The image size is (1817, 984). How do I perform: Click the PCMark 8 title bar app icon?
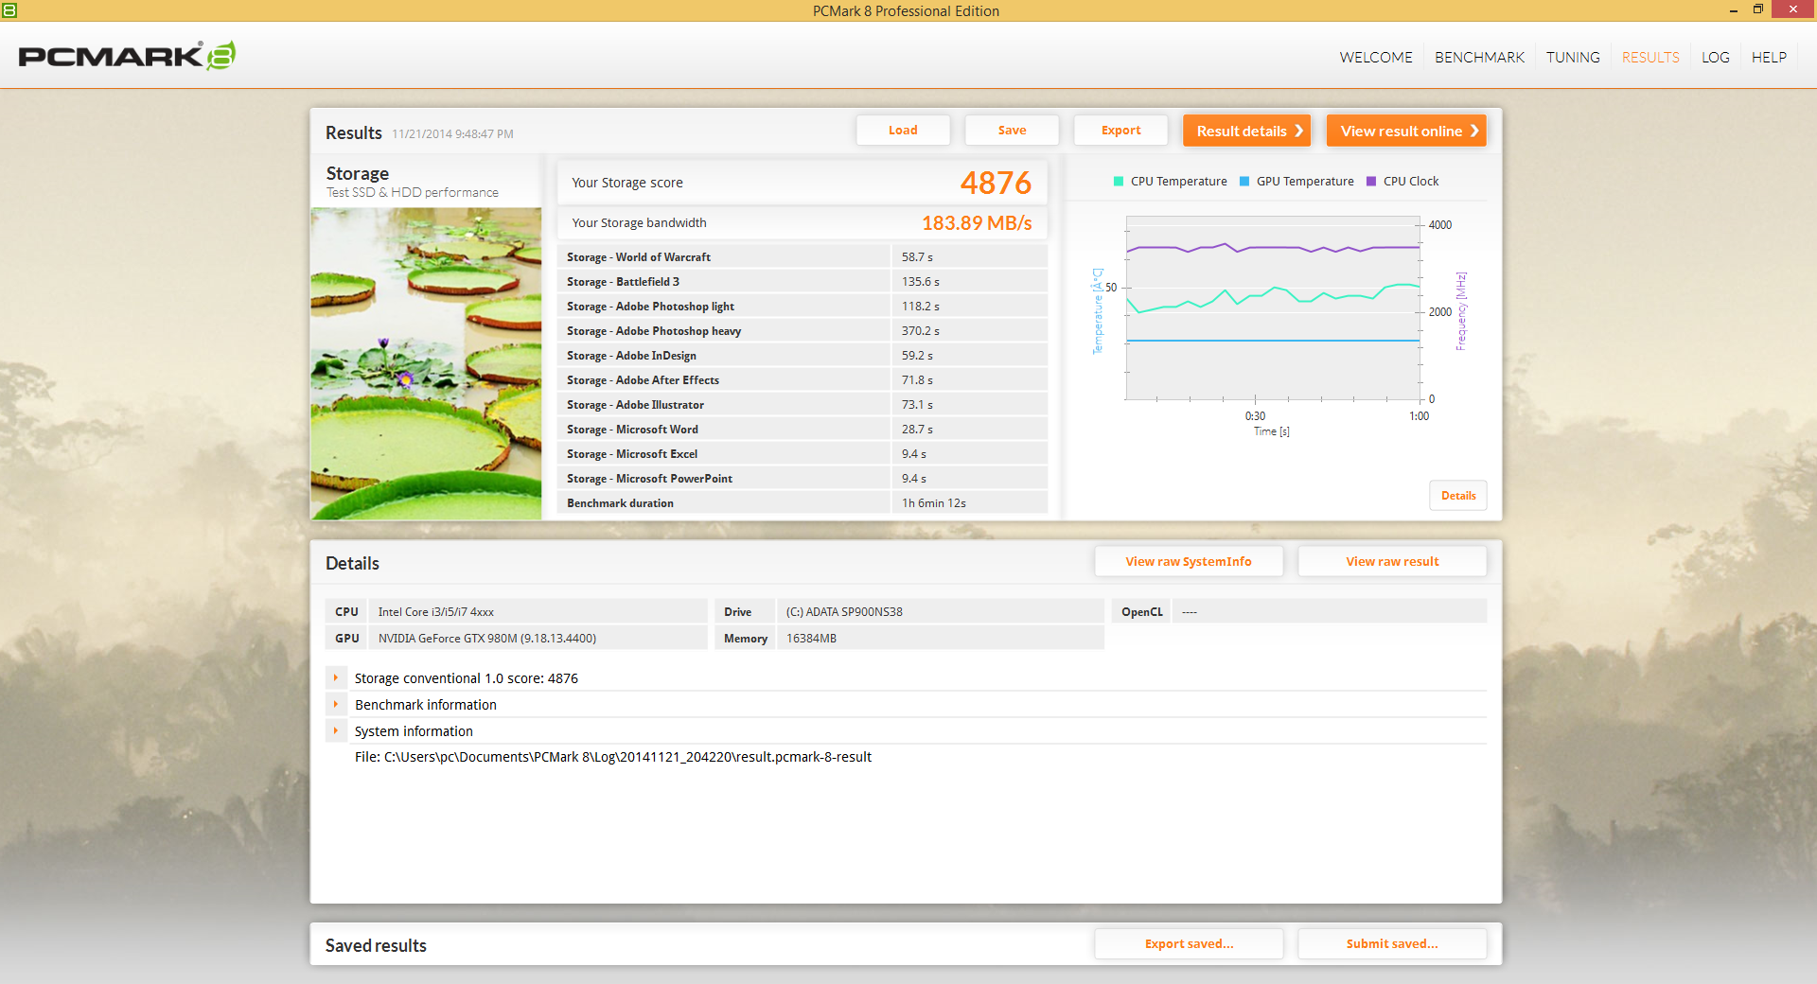9,9
